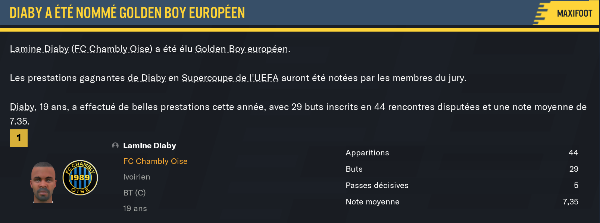Click the yellow rank number 1 badge
Viewport: 600px width, 223px height.
pos(19,138)
